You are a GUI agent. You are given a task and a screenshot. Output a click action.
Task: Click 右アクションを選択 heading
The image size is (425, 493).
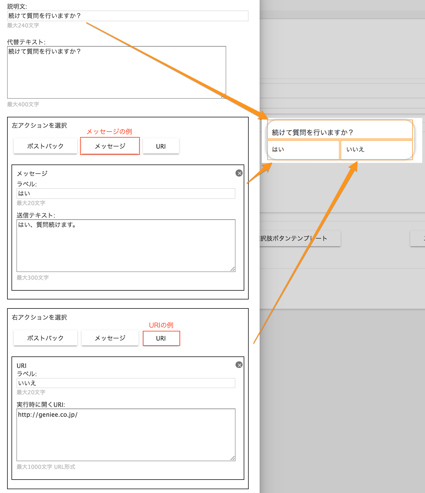coord(39,317)
